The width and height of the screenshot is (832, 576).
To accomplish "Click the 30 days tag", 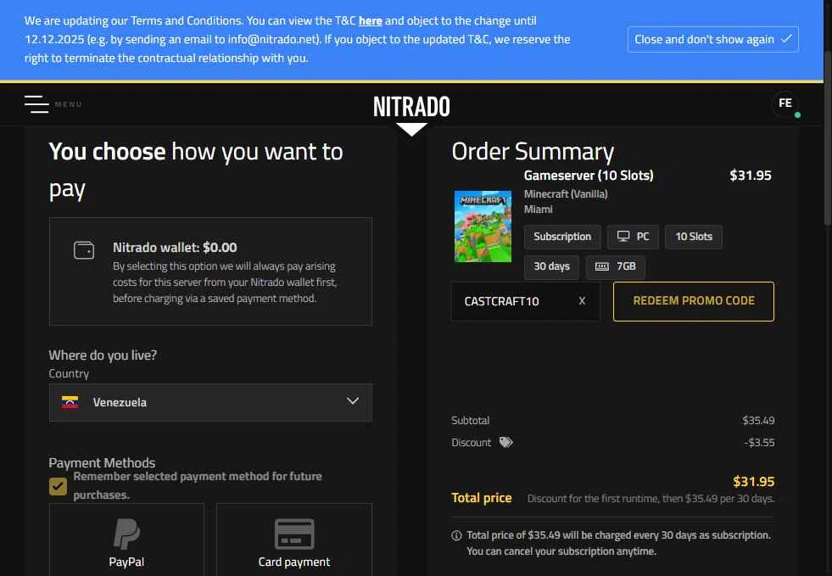I will point(552,266).
